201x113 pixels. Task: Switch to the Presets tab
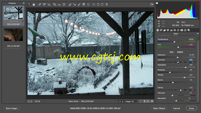(x=185, y=30)
